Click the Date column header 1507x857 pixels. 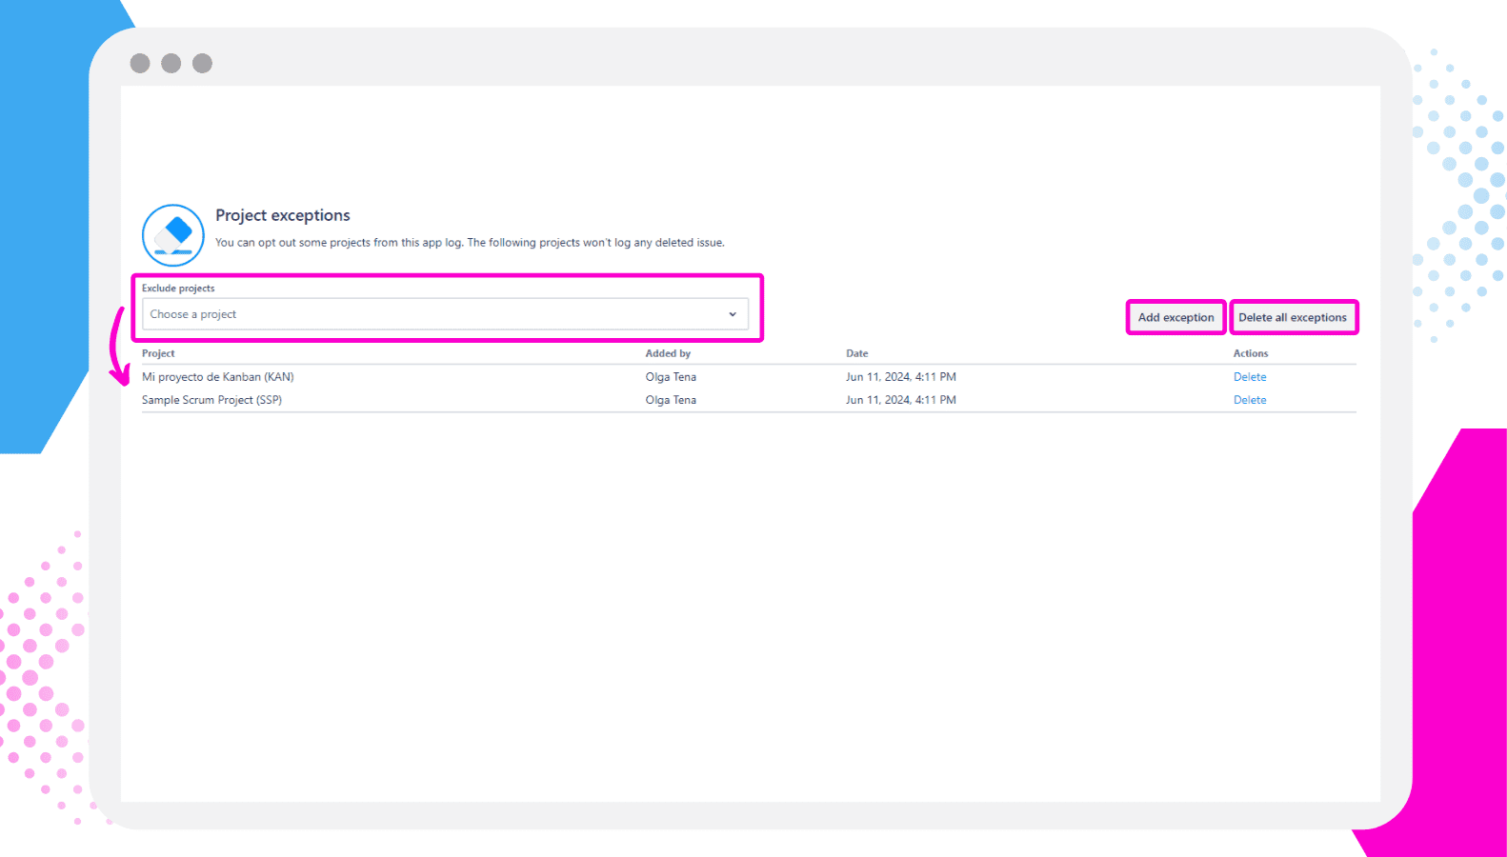[856, 353]
